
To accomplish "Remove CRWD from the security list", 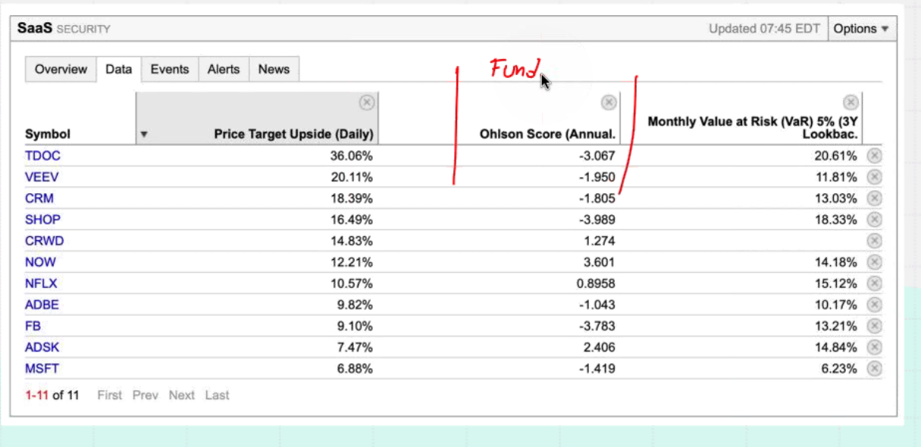I will [x=874, y=240].
